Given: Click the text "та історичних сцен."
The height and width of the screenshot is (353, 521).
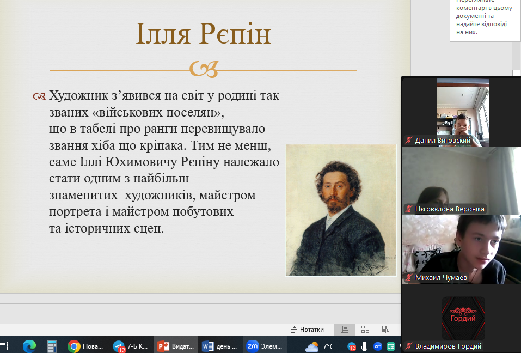Looking at the screenshot, I should click(x=106, y=228).
